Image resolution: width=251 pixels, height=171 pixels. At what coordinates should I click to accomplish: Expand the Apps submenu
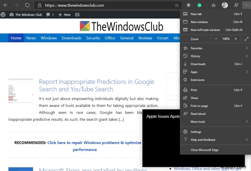click(x=215, y=72)
